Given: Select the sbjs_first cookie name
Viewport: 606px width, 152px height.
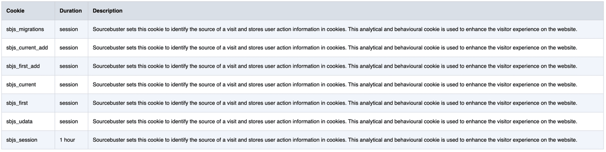Looking at the screenshot, I should [17, 103].
